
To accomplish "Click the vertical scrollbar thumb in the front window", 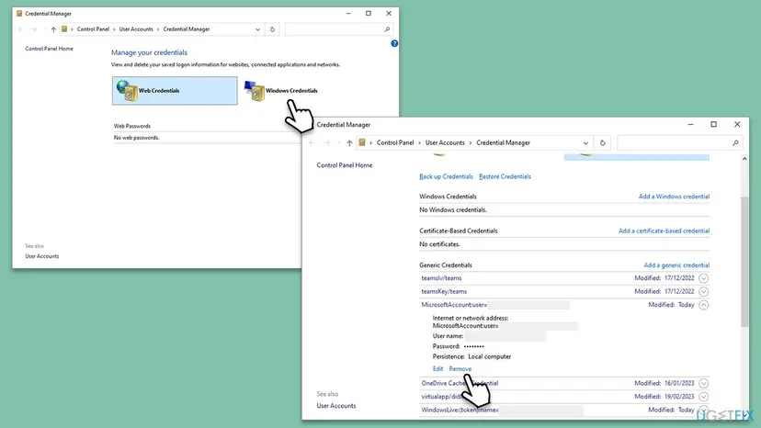I will (744, 262).
